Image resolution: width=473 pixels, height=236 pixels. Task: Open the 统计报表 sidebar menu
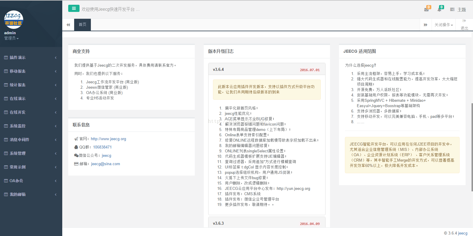[31, 85]
